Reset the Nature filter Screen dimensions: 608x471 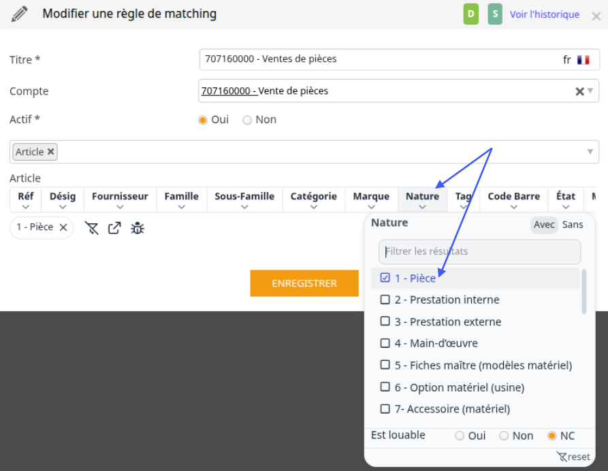[x=573, y=457]
